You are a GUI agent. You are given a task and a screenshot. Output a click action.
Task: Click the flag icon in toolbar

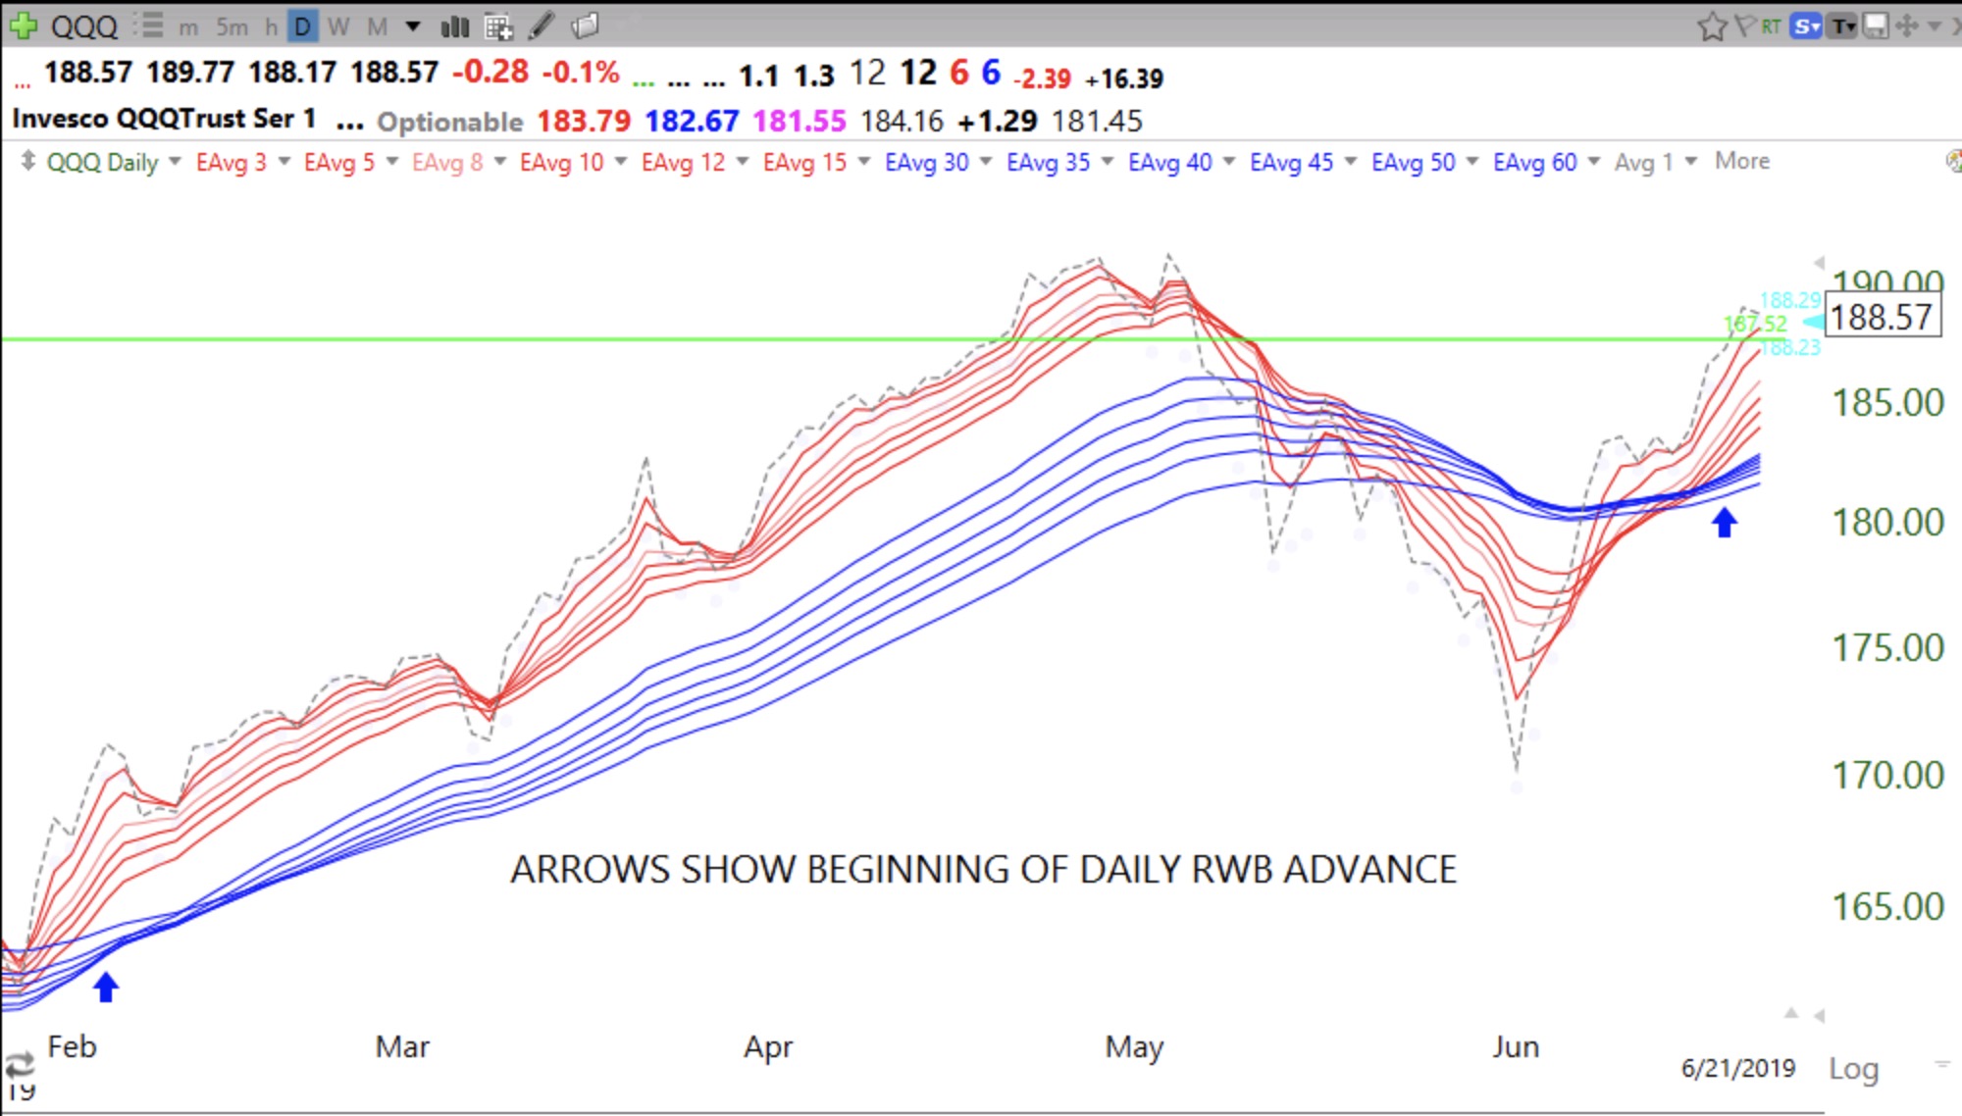[1744, 25]
